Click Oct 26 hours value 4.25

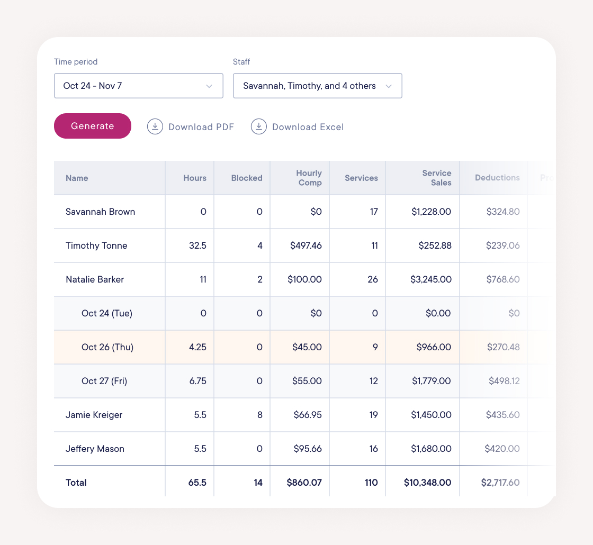(198, 347)
